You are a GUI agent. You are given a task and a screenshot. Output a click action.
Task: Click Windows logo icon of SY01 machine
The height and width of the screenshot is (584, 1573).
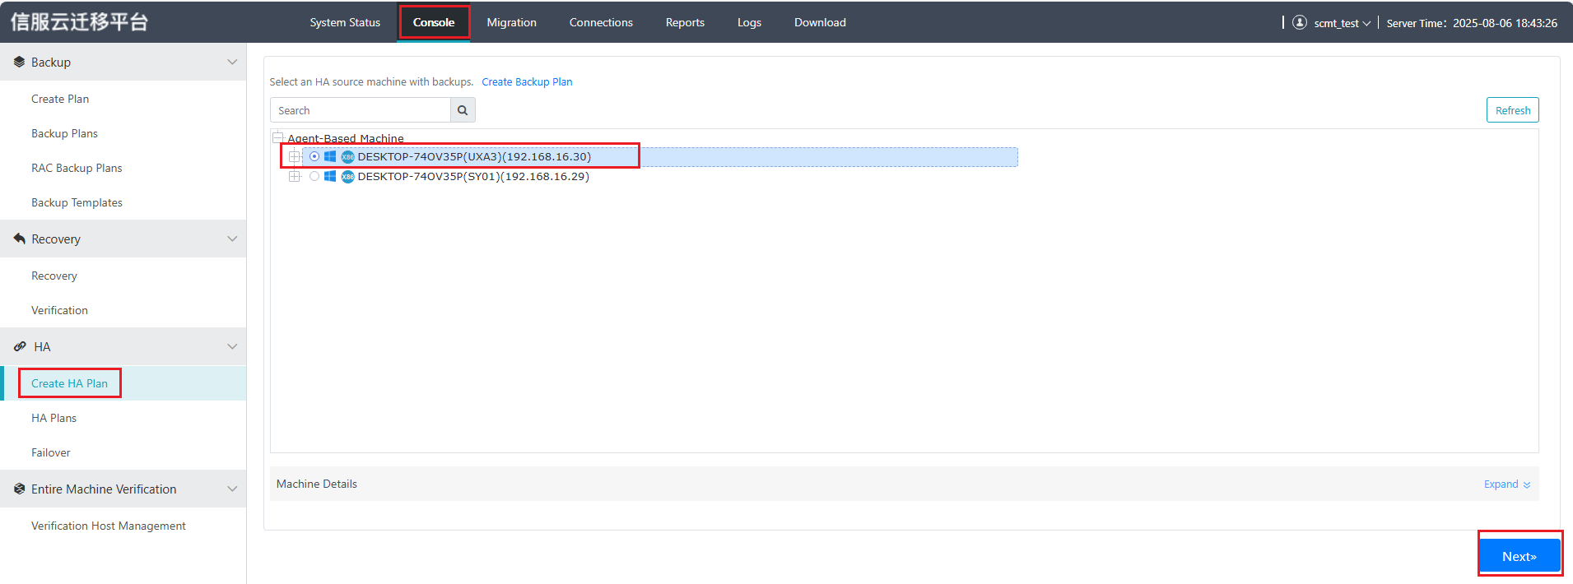point(330,176)
